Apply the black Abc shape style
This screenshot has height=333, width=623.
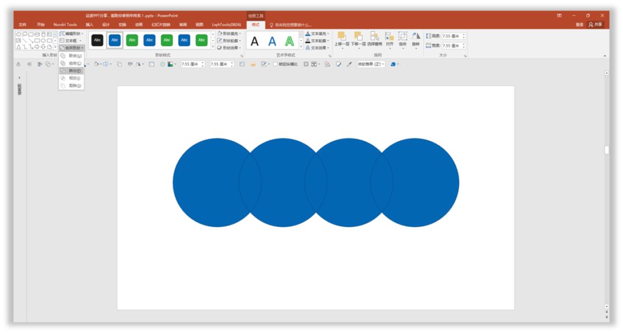(x=97, y=40)
